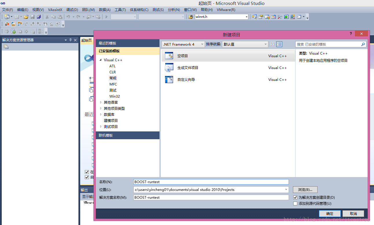The image size is (374, 225).
Task: Click the Save All toolbar icon
Action: 39,17
